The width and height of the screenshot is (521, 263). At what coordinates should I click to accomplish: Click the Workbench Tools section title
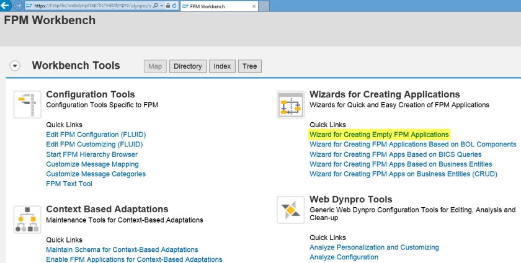click(x=76, y=66)
